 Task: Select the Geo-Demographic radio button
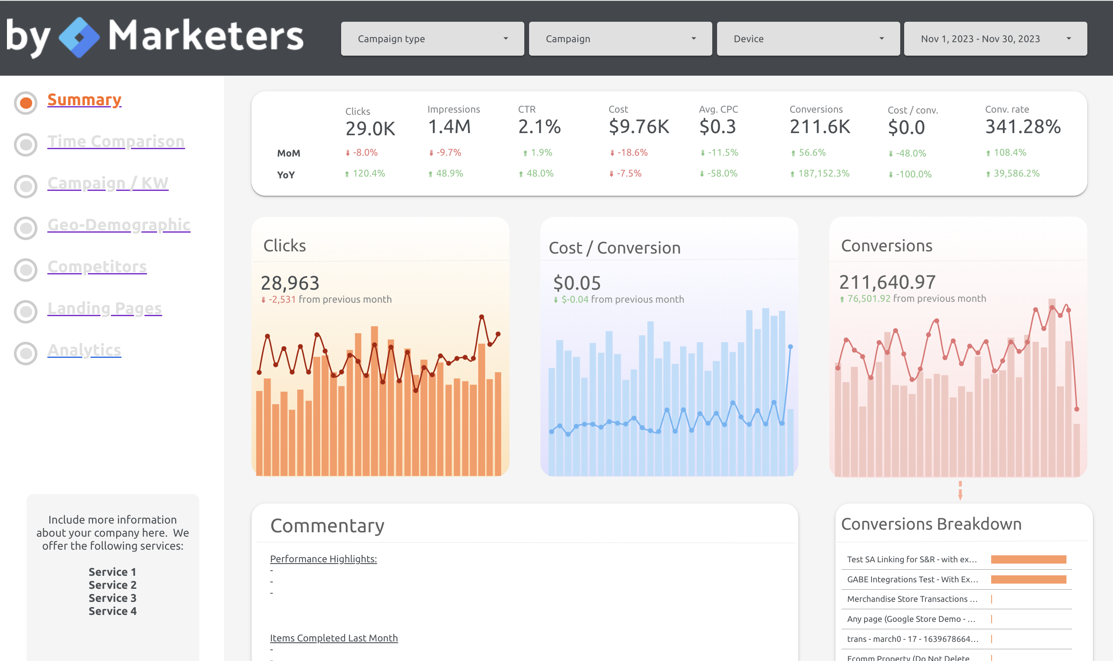point(26,228)
